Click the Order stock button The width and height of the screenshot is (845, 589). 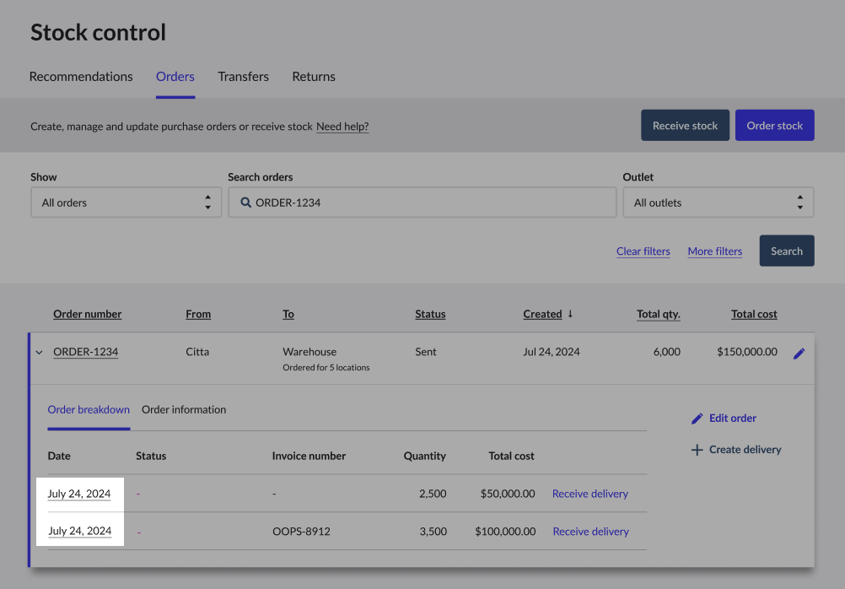(774, 125)
